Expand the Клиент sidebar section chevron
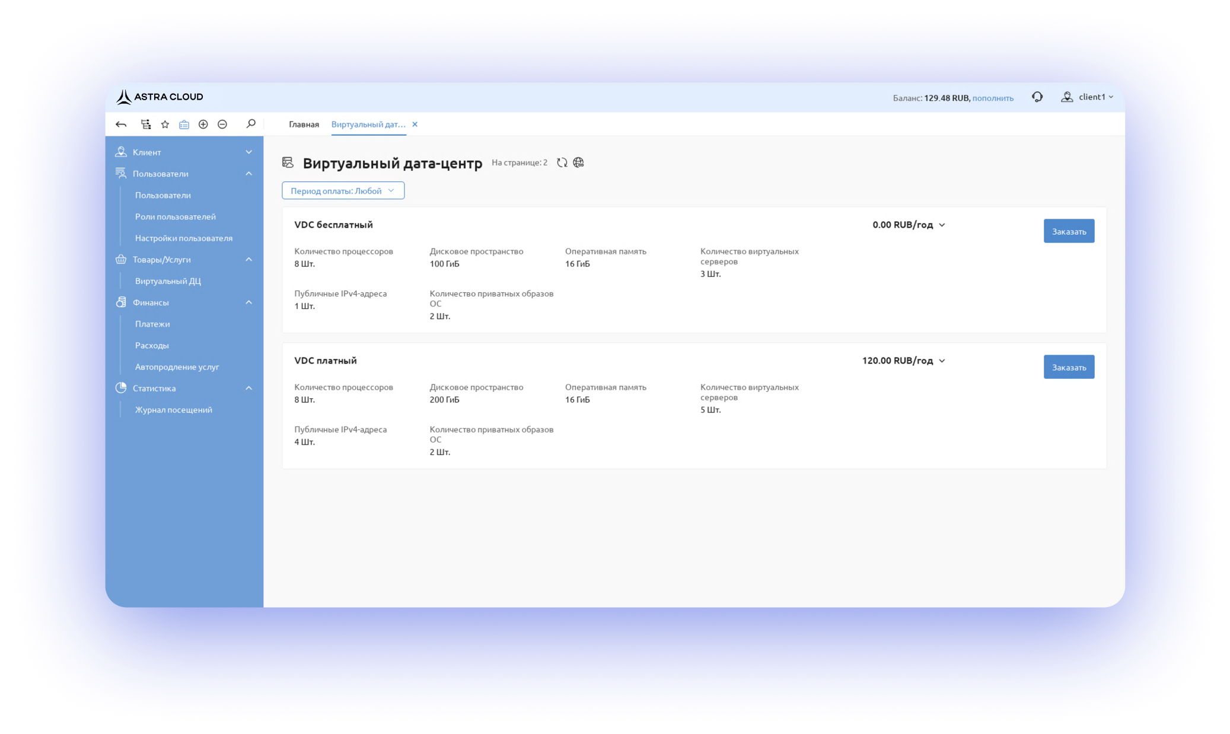The image size is (1230, 734). 249,152
